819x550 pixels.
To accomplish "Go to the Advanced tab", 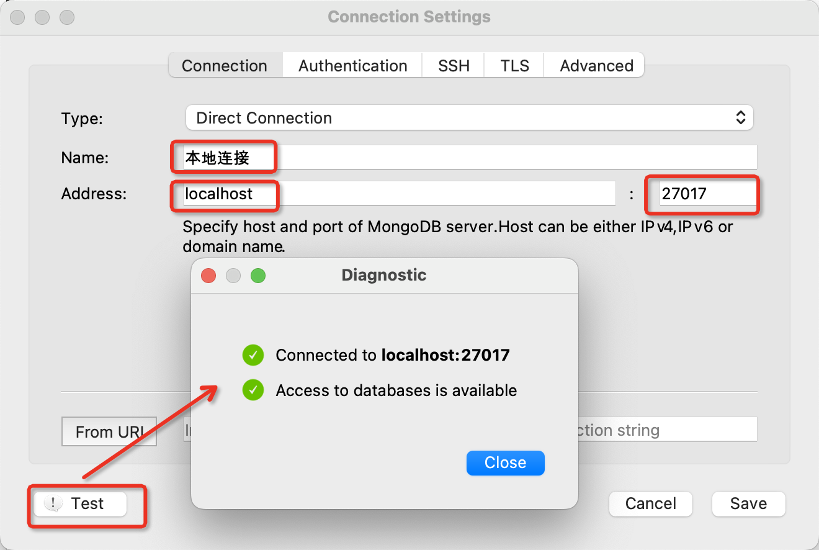I will (596, 65).
